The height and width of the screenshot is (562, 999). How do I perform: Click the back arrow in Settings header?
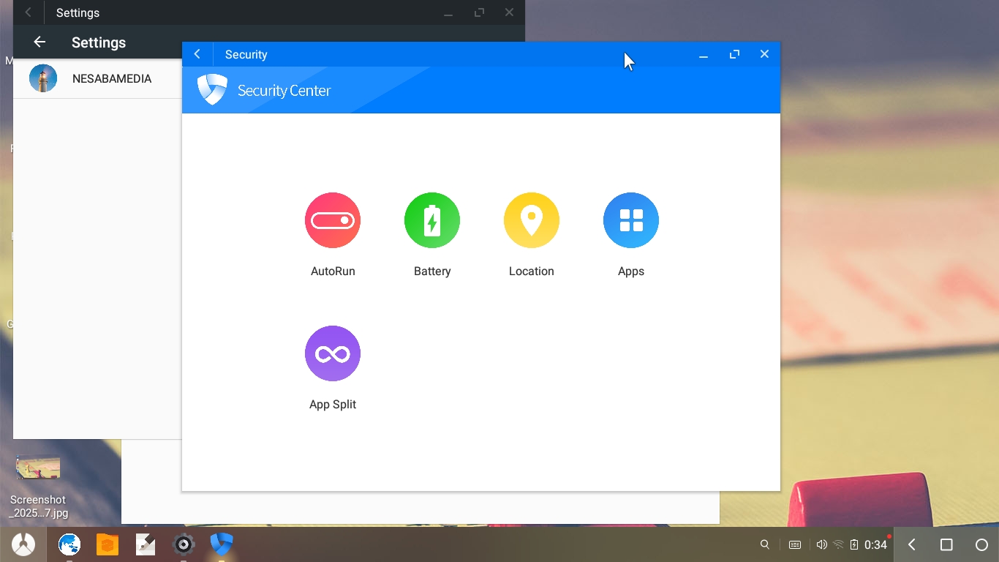tap(39, 42)
